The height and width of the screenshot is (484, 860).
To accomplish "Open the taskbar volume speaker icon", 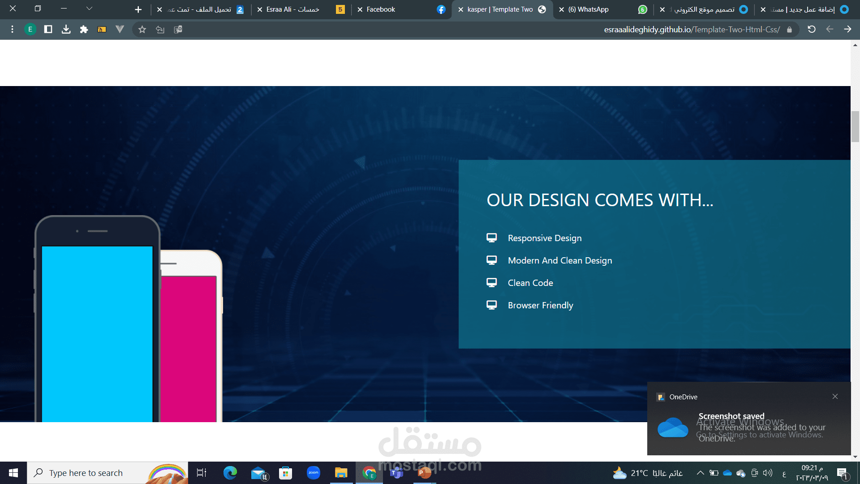I will [x=768, y=473].
